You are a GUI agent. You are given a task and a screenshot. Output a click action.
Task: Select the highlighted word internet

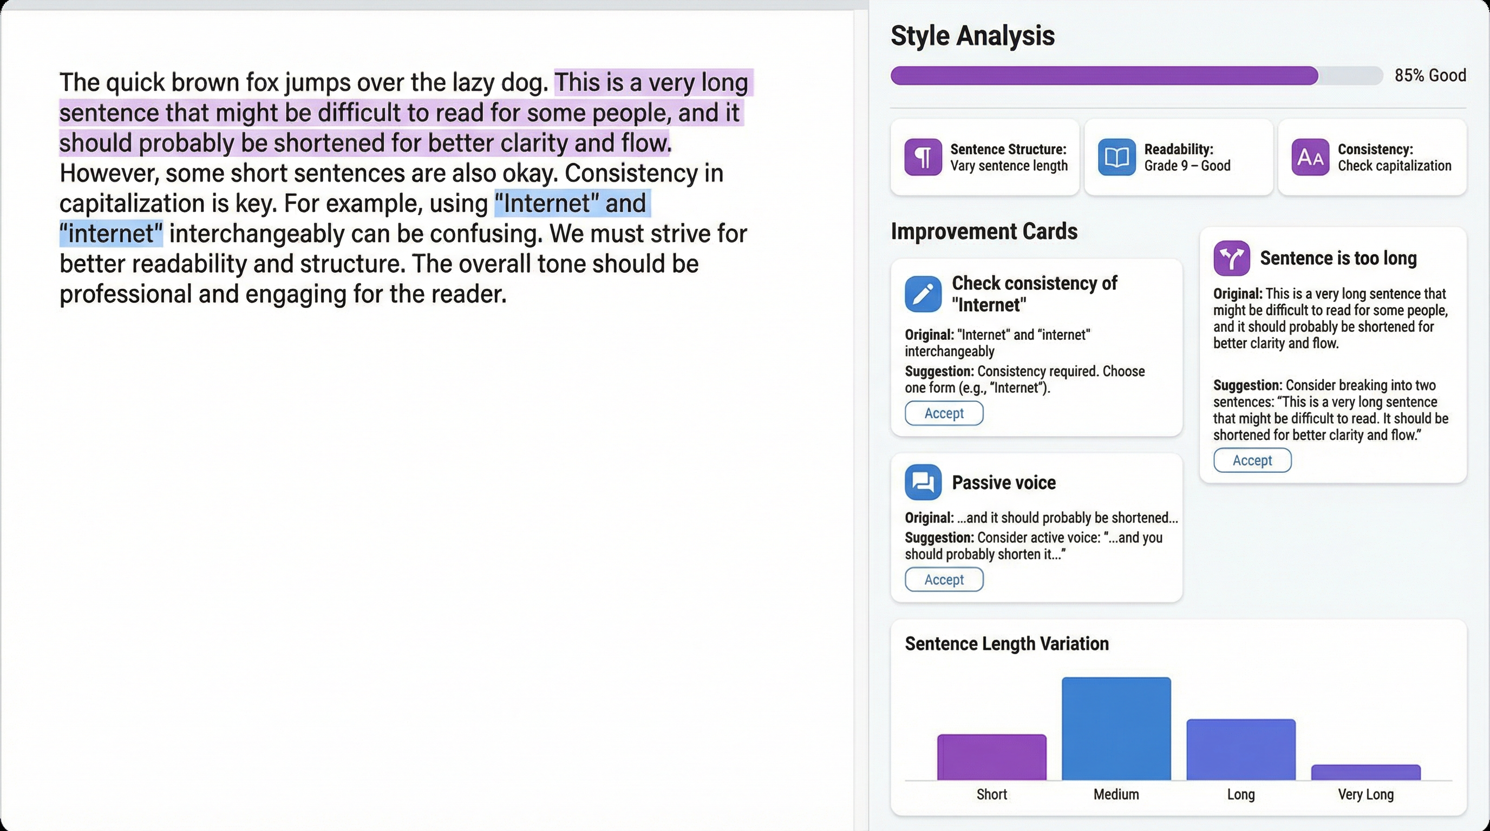tap(110, 234)
